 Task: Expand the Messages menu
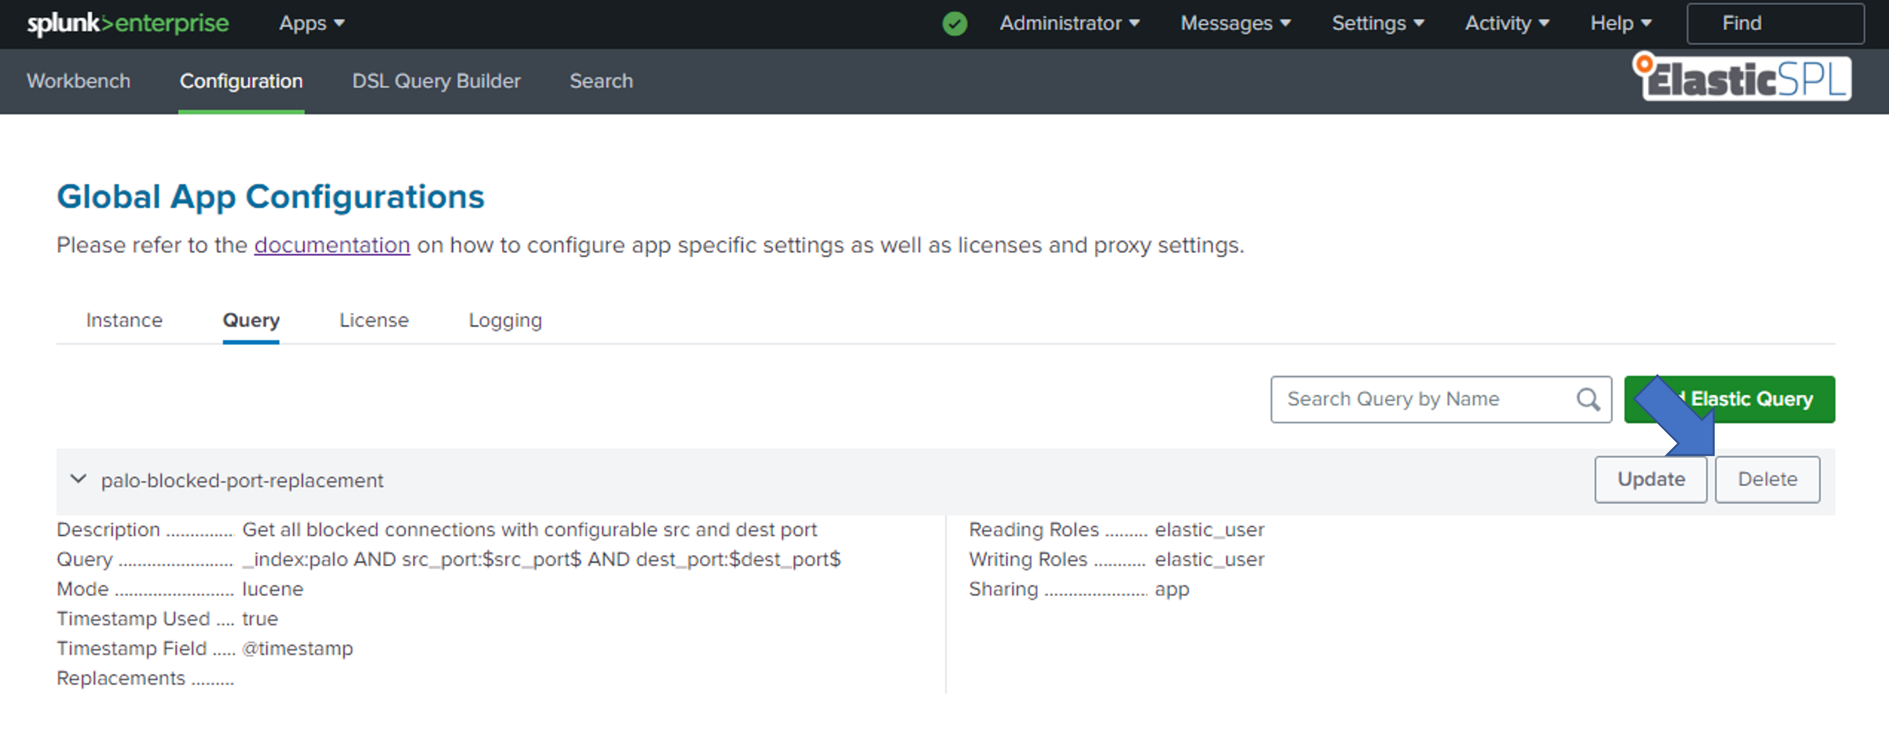pyautogui.click(x=1235, y=23)
